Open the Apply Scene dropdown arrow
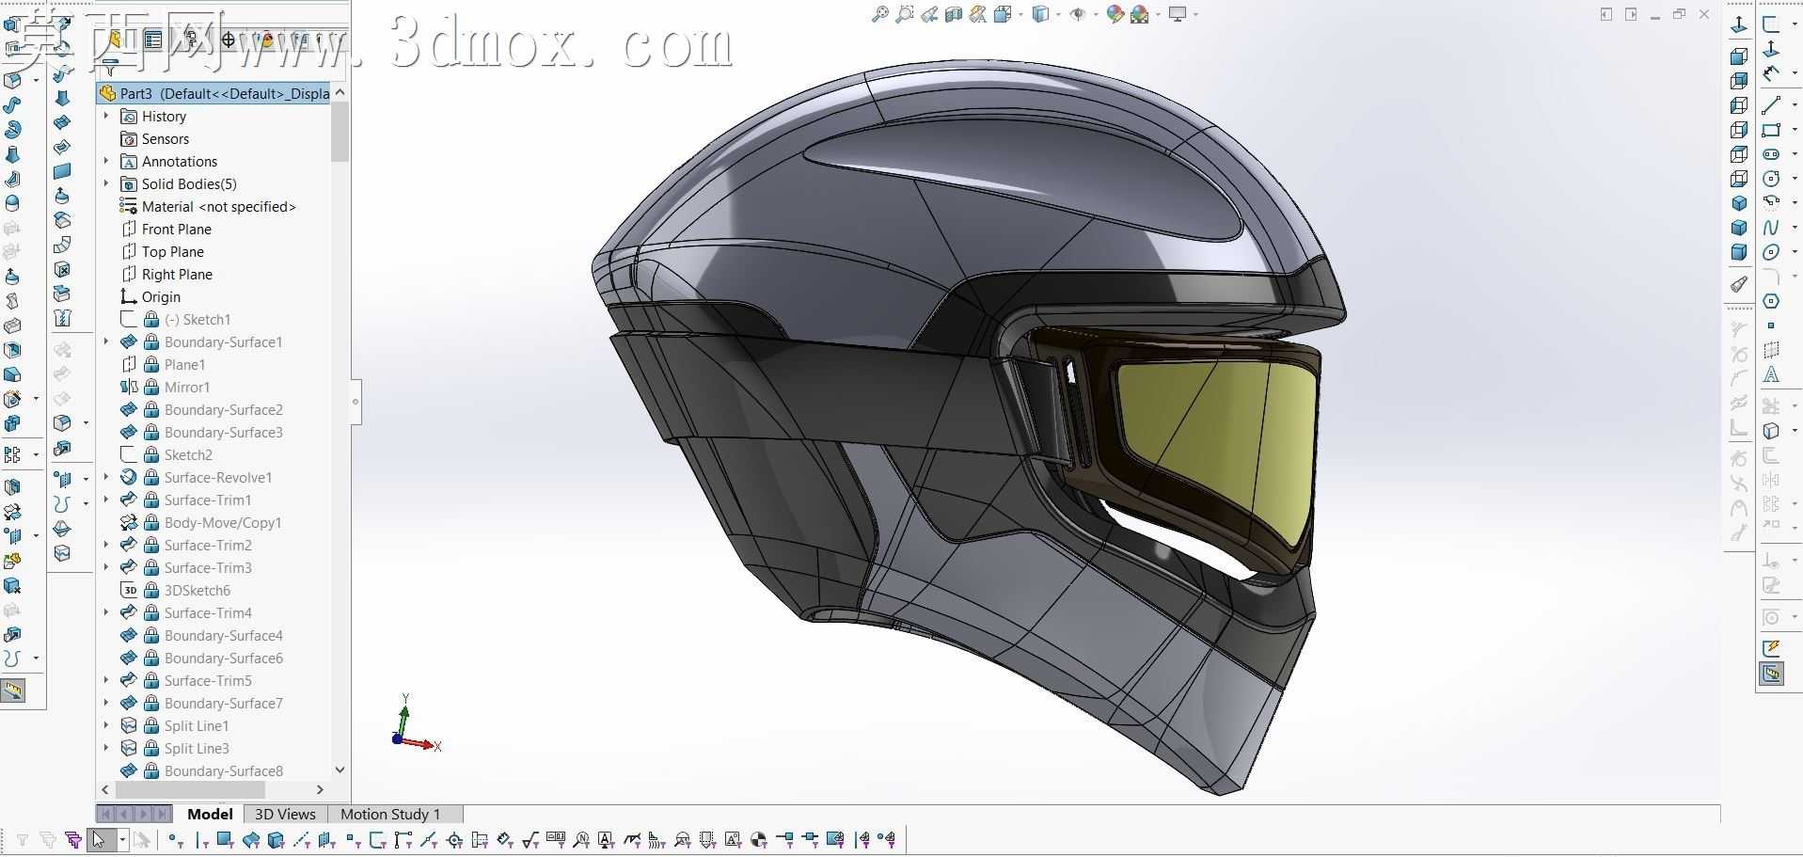Viewport: 1803px width, 857px height. click(x=1158, y=14)
